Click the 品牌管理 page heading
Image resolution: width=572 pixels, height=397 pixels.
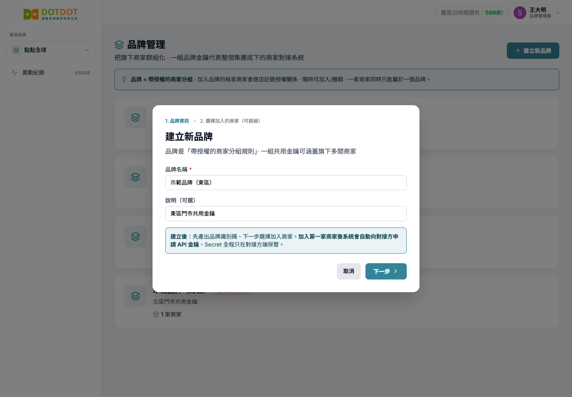tap(146, 45)
